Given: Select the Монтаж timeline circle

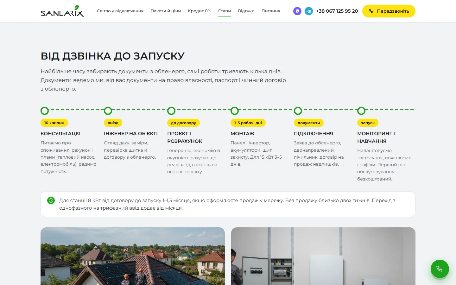Looking at the screenshot, I should click(x=235, y=111).
